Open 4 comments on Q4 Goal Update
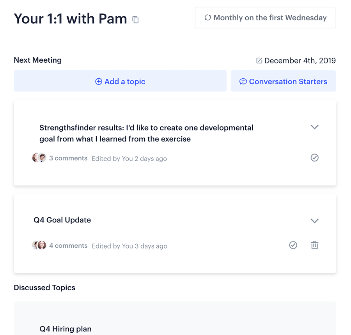Image resolution: width=351 pixels, height=335 pixels. coord(68,245)
